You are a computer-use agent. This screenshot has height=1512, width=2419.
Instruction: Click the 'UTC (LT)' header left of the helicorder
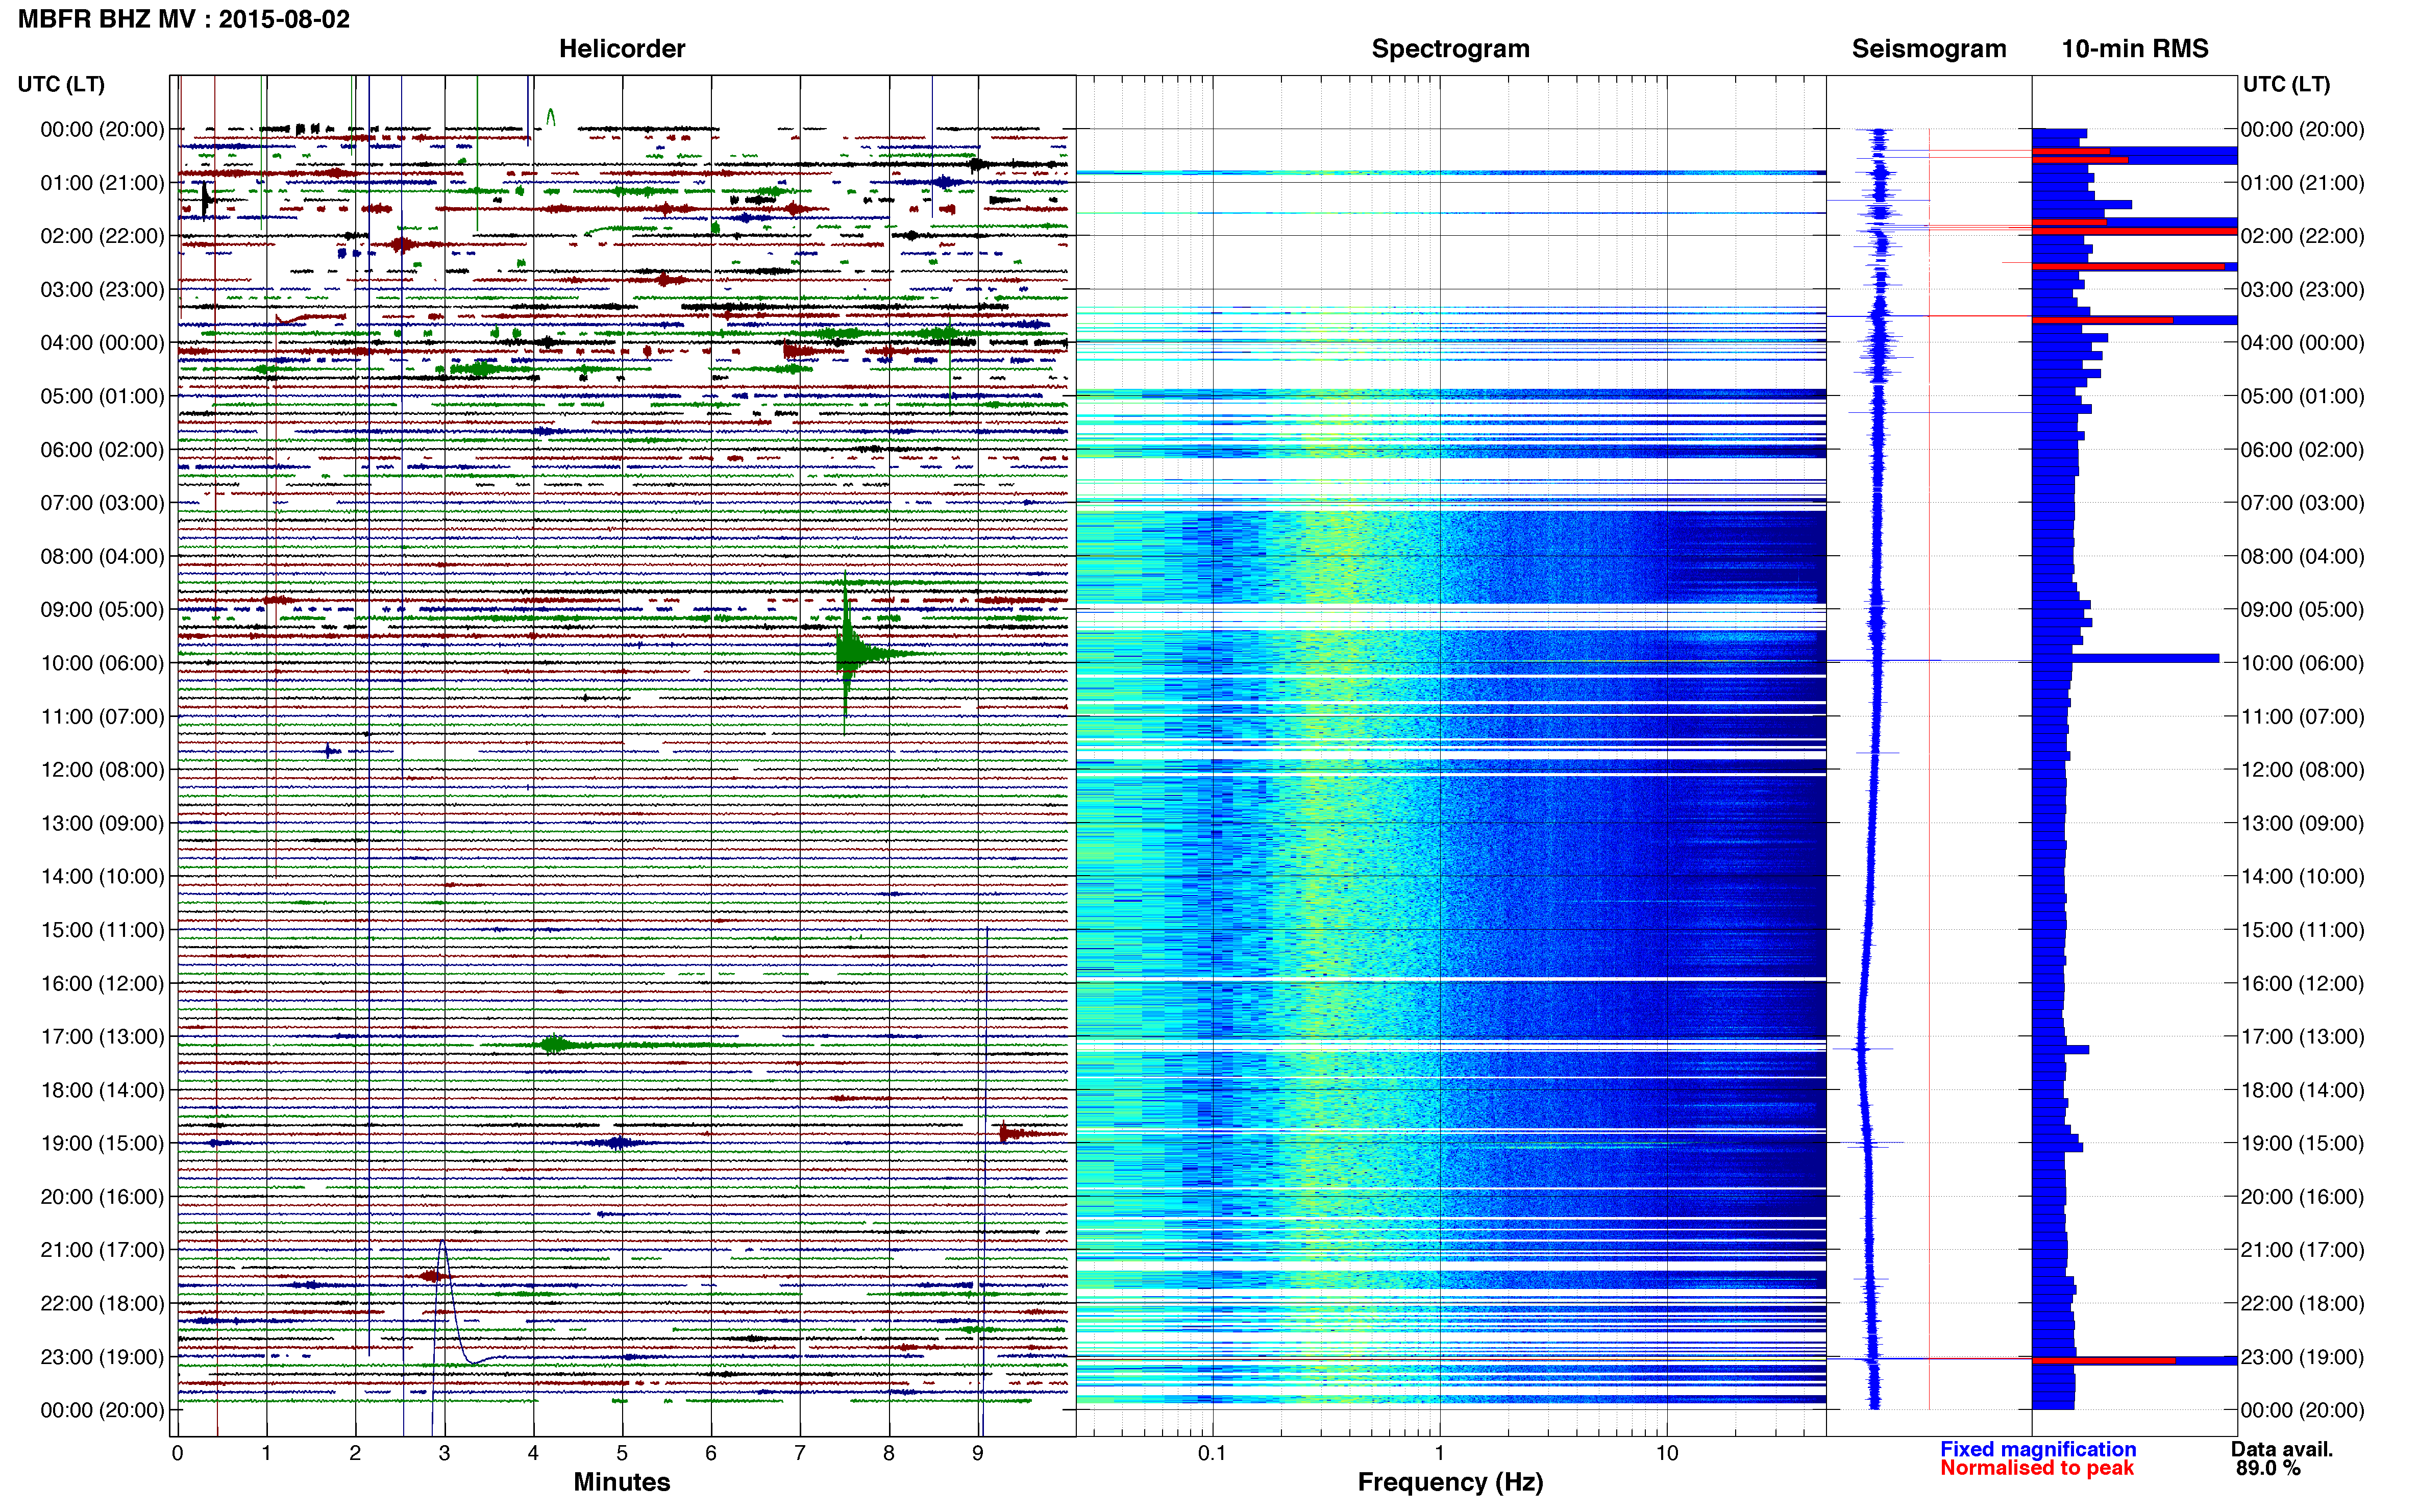pyautogui.click(x=61, y=84)
